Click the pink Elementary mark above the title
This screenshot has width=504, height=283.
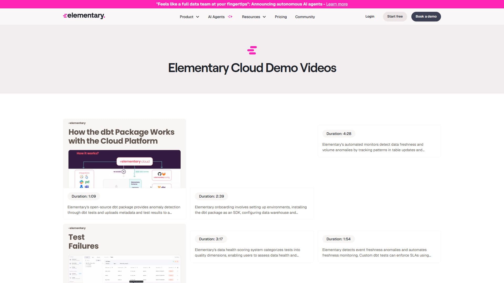tap(252, 50)
